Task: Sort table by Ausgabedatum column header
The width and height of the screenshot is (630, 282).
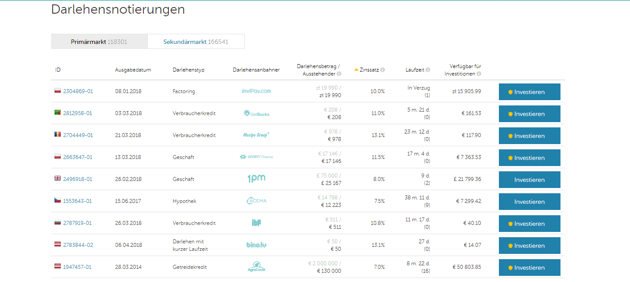Action: [x=133, y=70]
